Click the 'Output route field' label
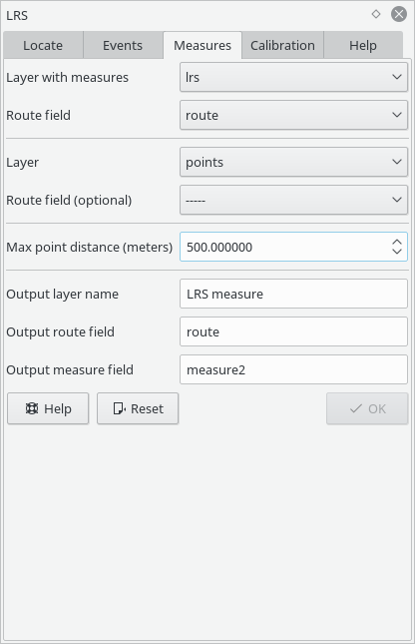The height and width of the screenshot is (644, 415). [60, 331]
